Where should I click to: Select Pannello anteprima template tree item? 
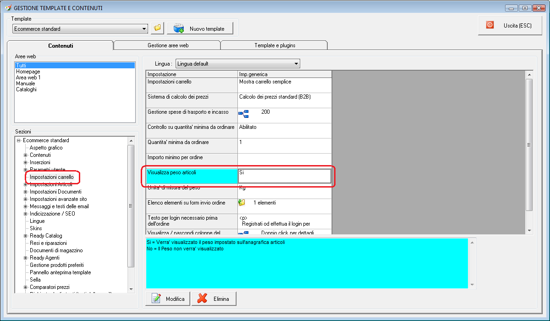(60, 272)
